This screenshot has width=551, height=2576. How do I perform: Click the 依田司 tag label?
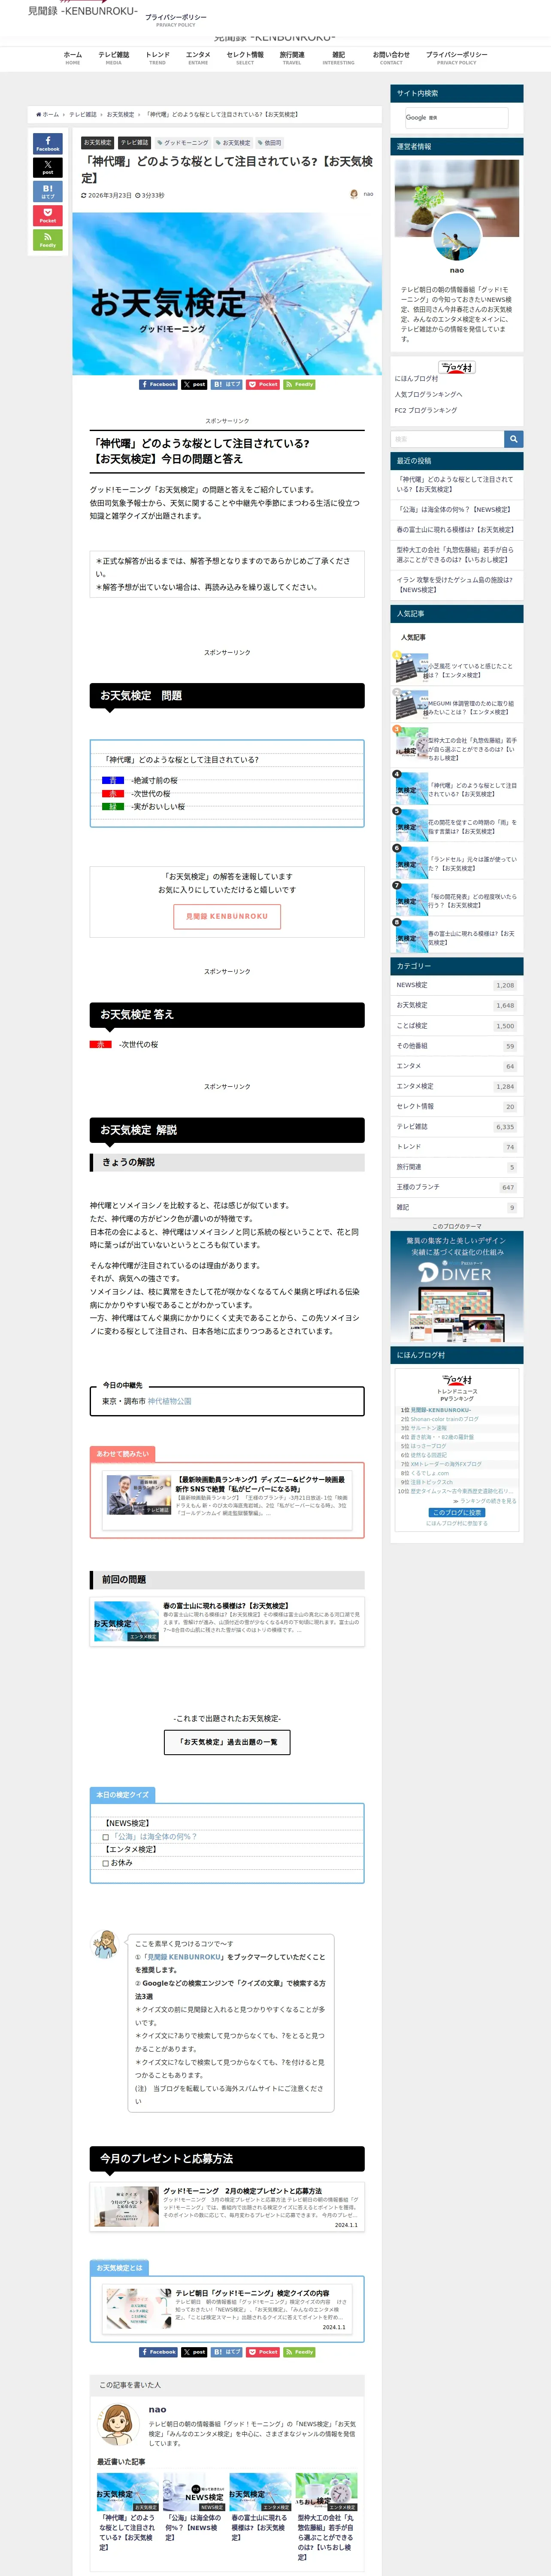pyautogui.click(x=269, y=143)
